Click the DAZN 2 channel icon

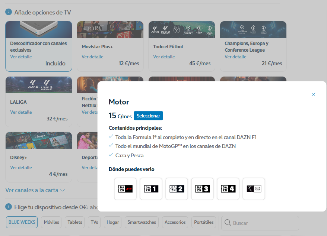177,189
